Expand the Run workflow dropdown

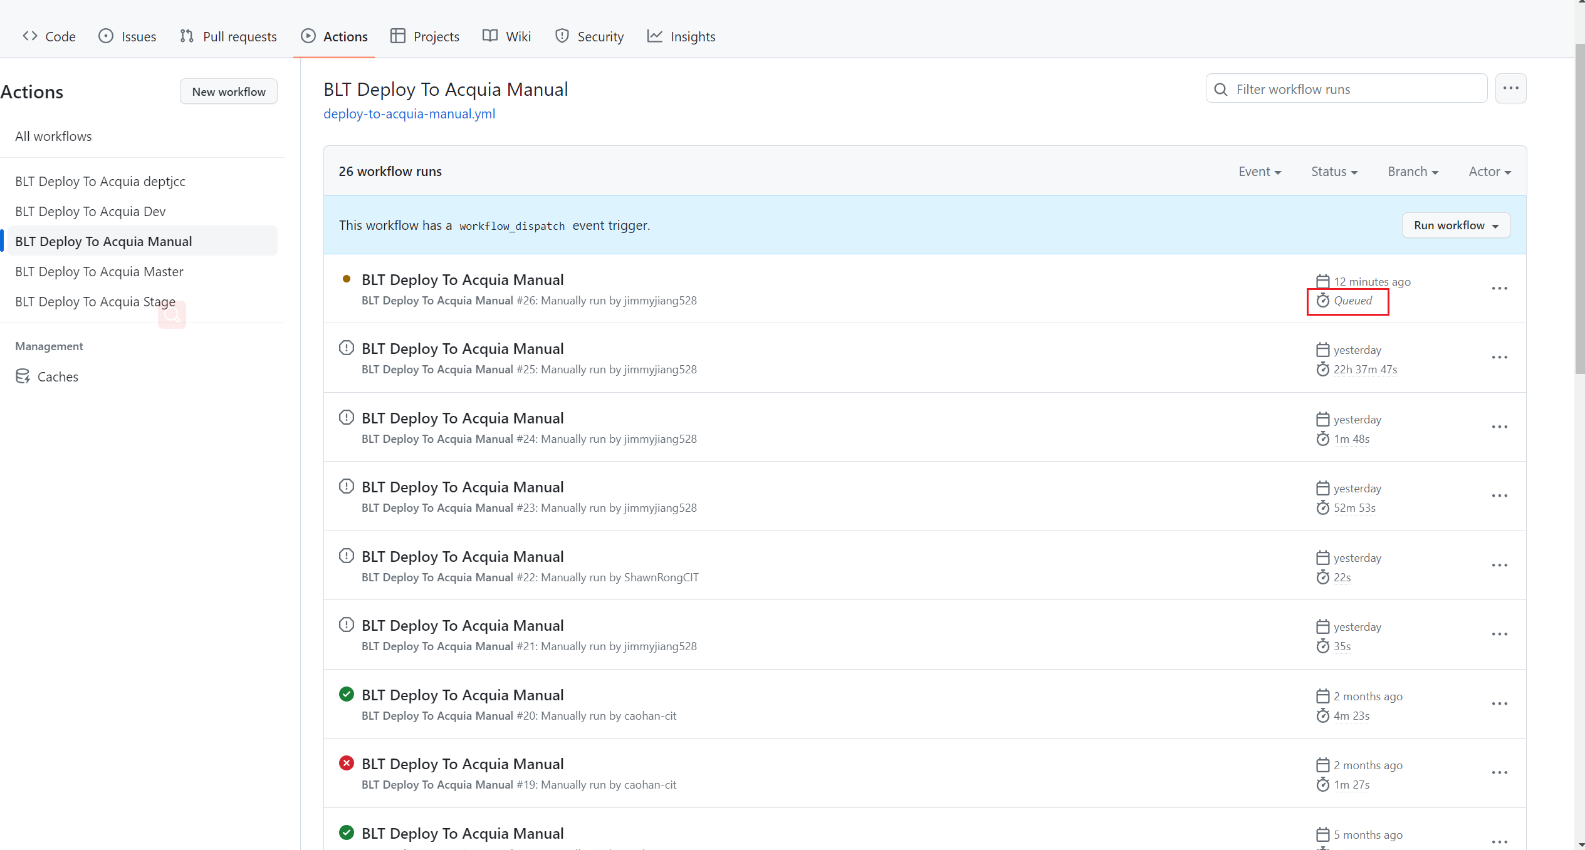[x=1455, y=225]
